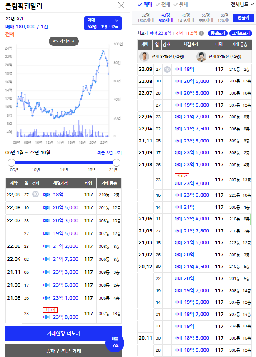
Task: Click the 최근 3년 보기 link
Action: click(109, 152)
